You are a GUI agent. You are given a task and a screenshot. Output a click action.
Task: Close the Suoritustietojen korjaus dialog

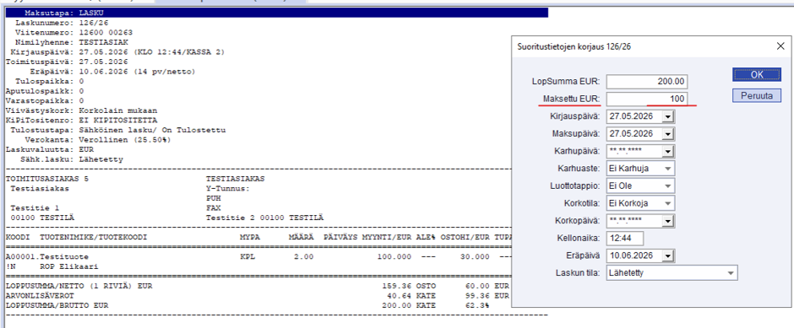780,46
